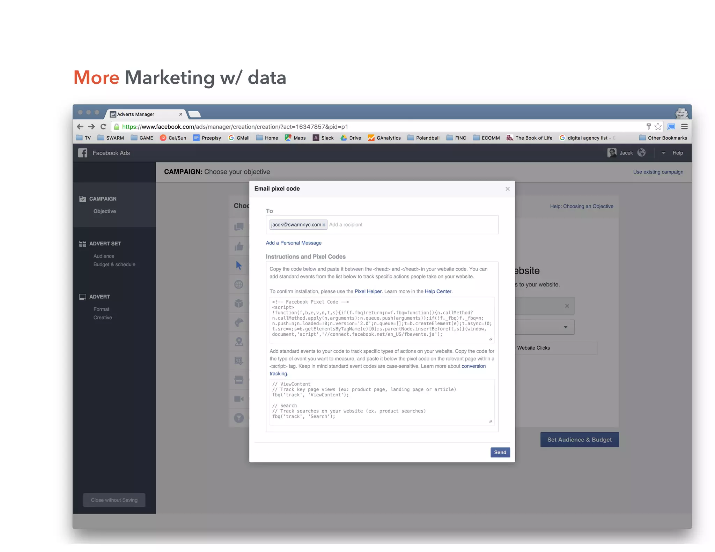This screenshot has height=552, width=715.
Task: Close the Email pixel code dialog
Action: click(508, 189)
